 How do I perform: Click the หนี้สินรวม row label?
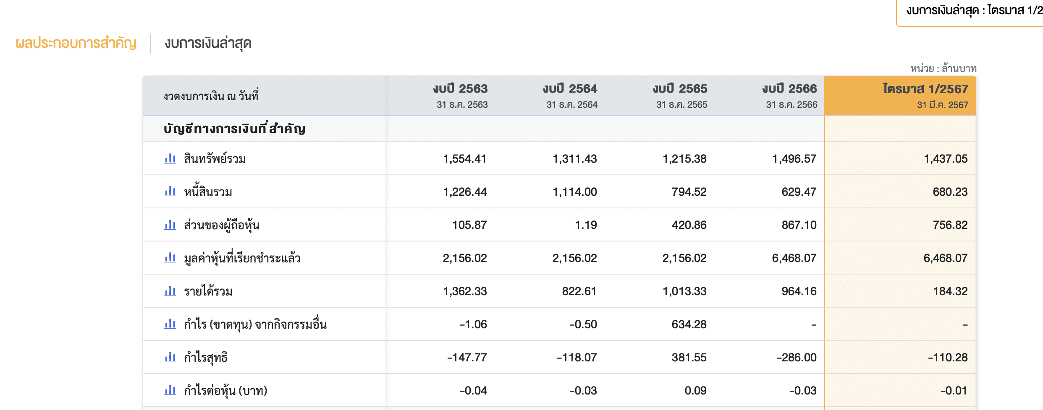208,192
